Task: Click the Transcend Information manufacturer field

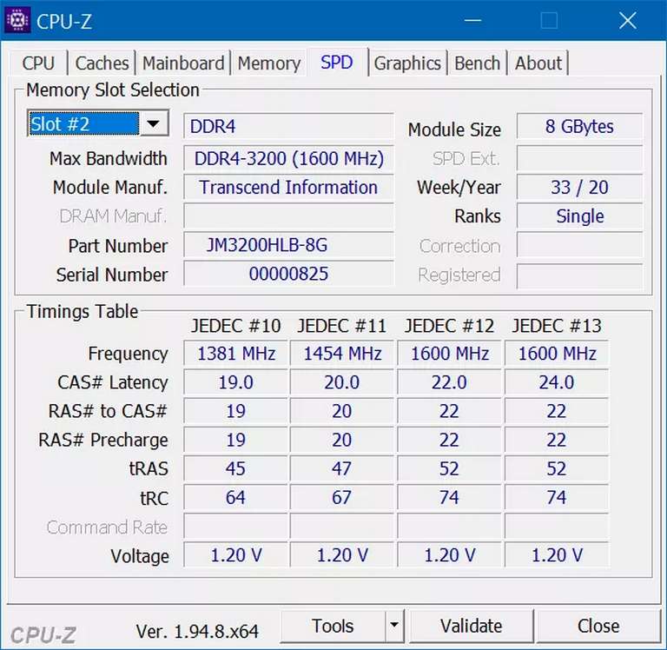Action: 288,188
